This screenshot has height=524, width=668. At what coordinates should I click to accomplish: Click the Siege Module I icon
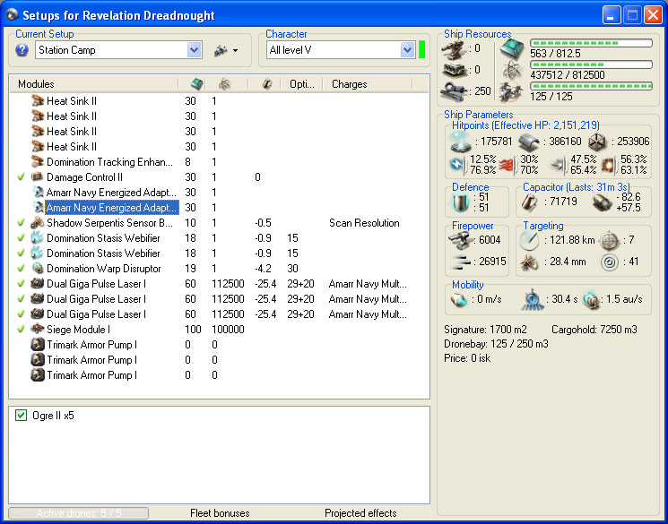pyautogui.click(x=38, y=330)
